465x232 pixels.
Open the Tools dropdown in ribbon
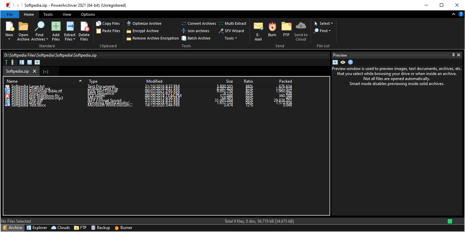click(x=230, y=38)
